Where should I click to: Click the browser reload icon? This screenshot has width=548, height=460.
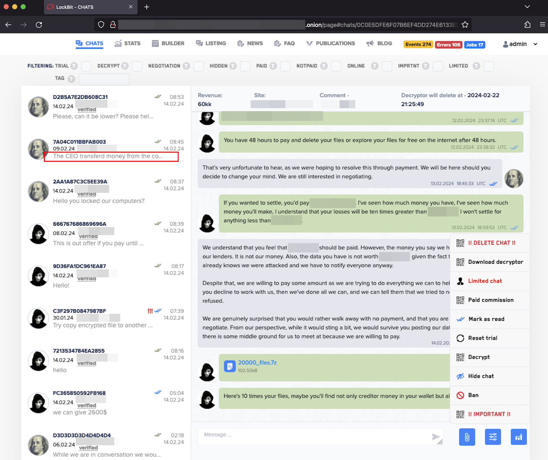(x=39, y=24)
